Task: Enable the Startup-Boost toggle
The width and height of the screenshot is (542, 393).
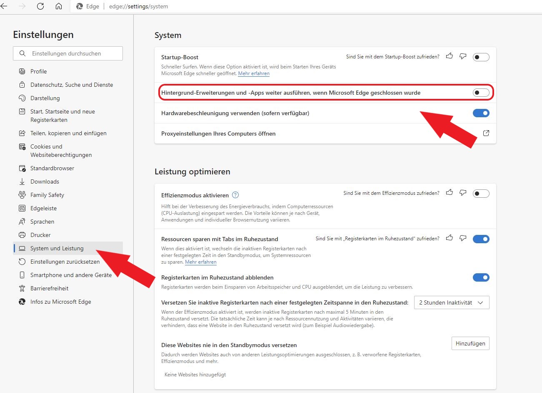Action: tap(481, 57)
